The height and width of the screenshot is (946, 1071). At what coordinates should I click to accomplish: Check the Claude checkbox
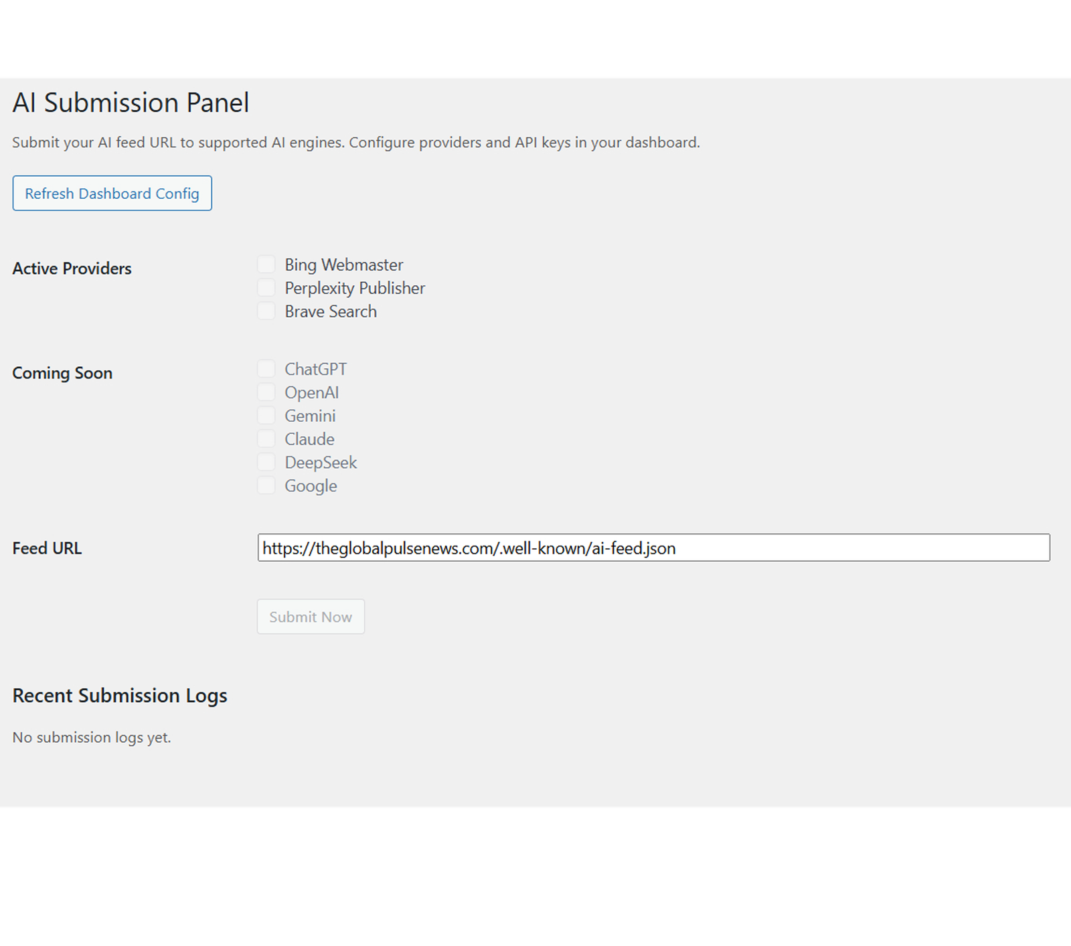click(x=266, y=439)
